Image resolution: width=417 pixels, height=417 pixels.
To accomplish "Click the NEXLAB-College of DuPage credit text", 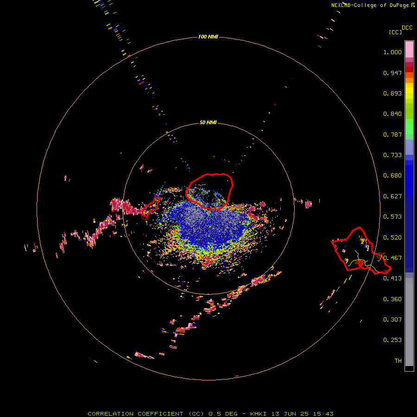I will [x=373, y=5].
